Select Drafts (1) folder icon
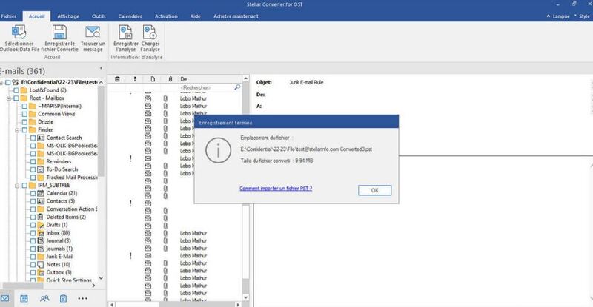The height and width of the screenshot is (307, 593). pos(41,225)
